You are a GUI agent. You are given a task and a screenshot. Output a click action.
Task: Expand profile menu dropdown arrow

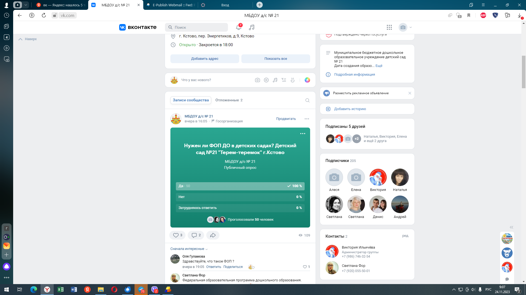pos(411,27)
